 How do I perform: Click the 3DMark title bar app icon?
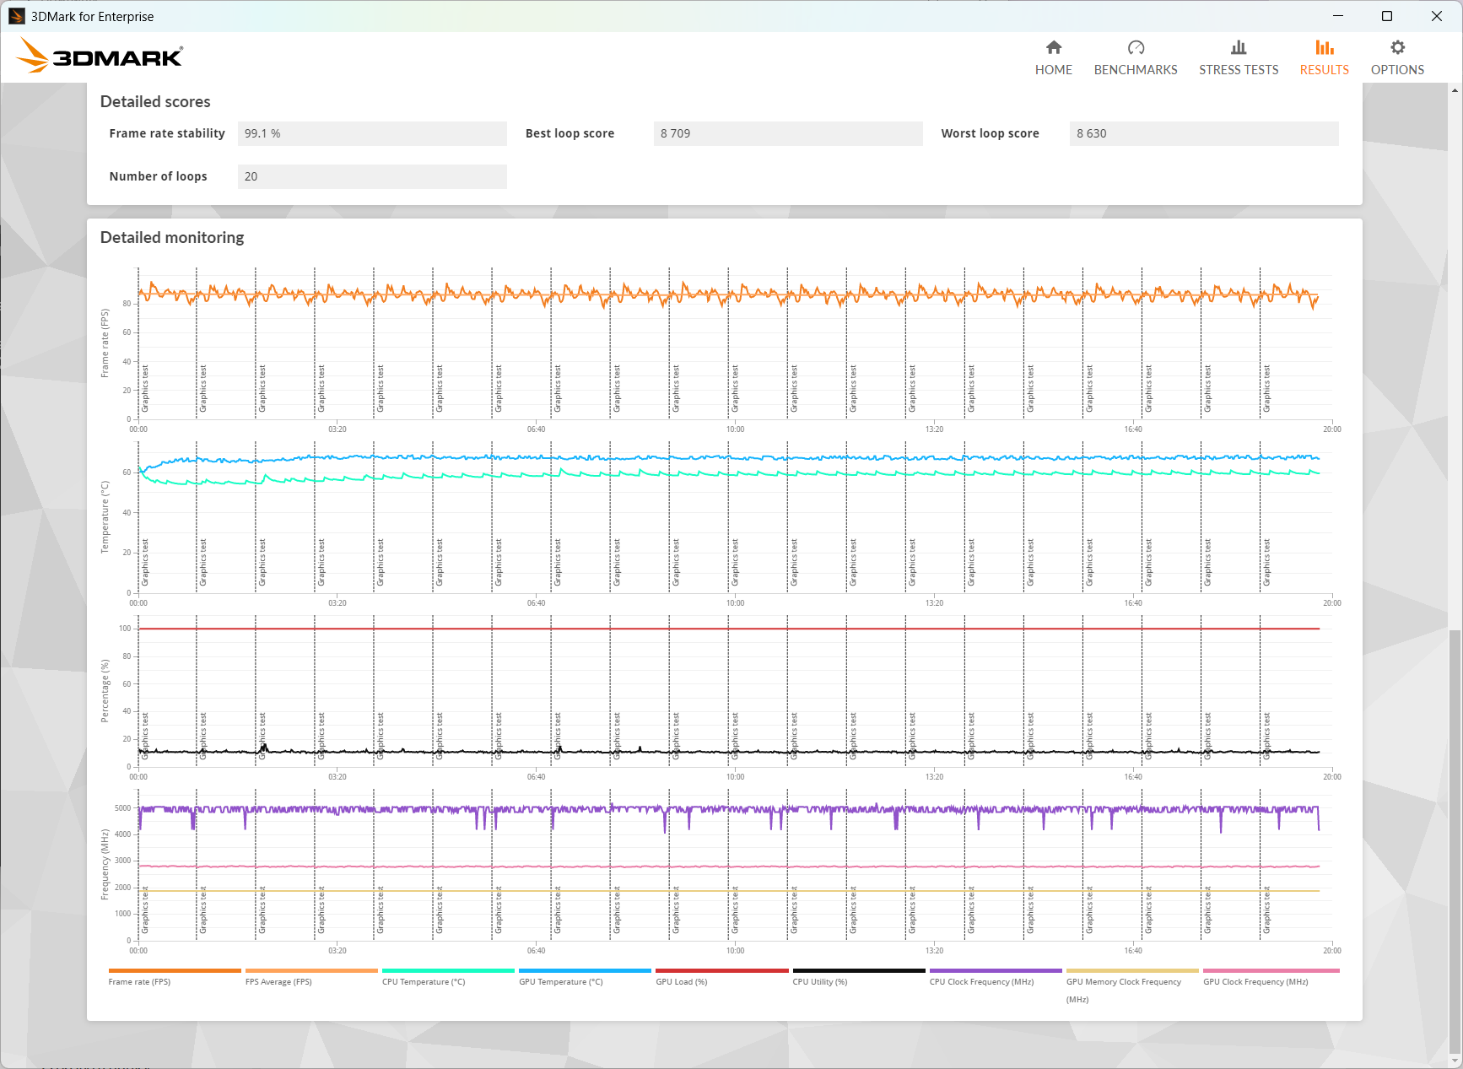17,16
